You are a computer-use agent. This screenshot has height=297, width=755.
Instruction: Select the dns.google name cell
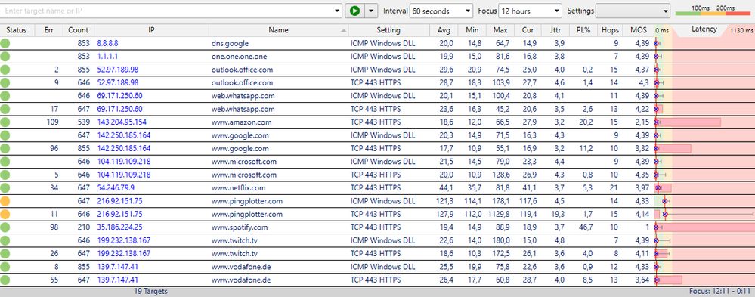(278, 43)
